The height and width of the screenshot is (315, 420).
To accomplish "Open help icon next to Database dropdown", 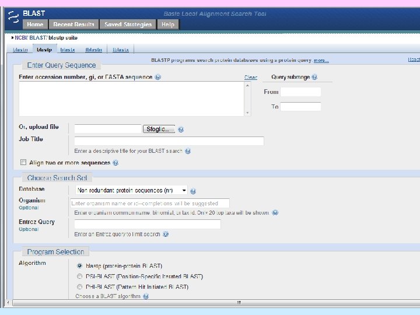I will [193, 191].
